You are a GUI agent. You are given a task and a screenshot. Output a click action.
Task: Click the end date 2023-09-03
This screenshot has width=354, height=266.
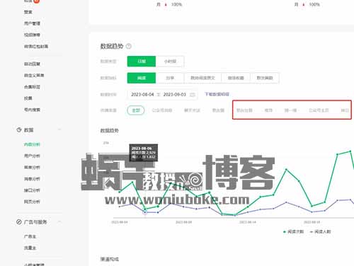click(x=175, y=95)
